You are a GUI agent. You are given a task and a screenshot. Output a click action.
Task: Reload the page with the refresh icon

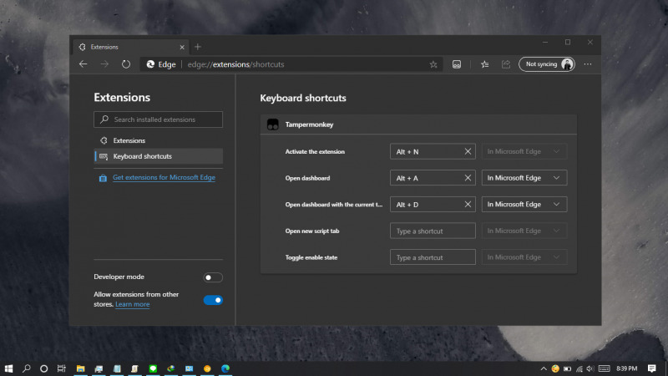(x=126, y=64)
